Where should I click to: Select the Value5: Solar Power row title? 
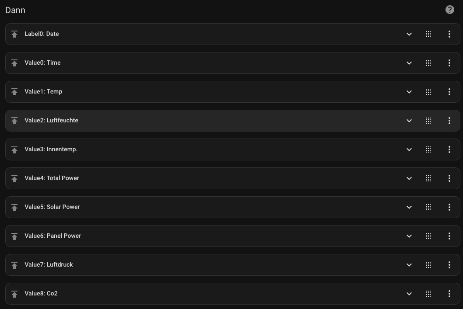click(x=52, y=207)
